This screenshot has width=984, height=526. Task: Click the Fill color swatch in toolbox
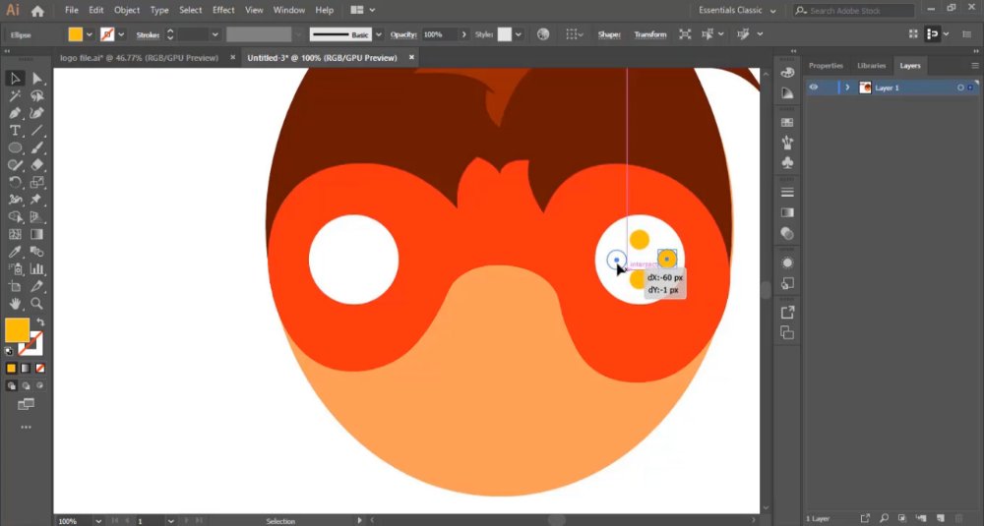point(17,330)
